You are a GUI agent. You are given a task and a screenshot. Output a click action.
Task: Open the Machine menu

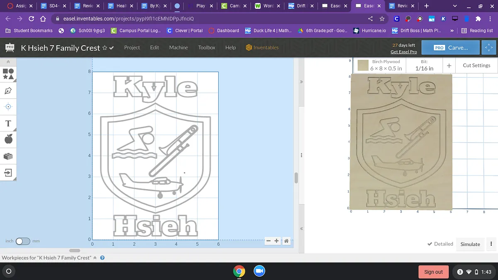(x=178, y=48)
